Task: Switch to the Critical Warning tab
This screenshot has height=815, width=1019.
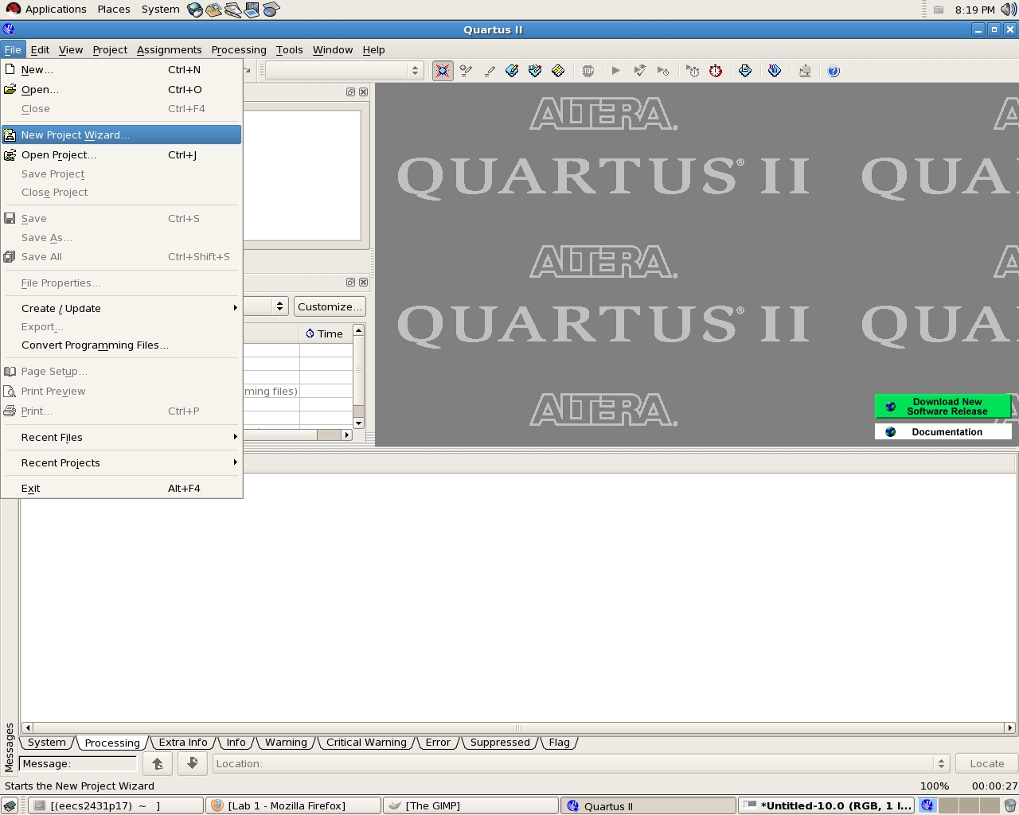Action: tap(366, 742)
